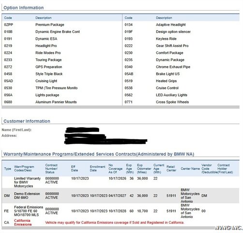Select the Gear Shift Assist Pro entry

(x=172, y=46)
